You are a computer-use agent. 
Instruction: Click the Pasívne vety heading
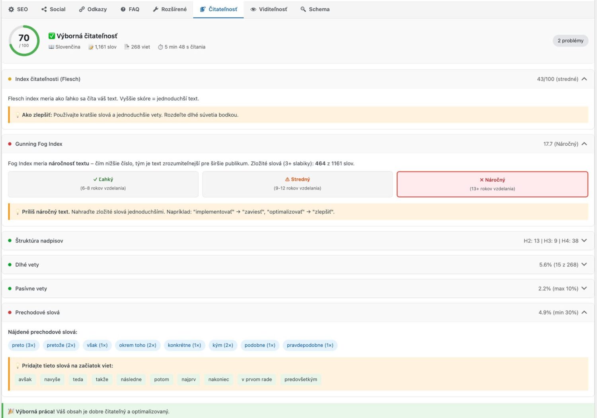[31, 289]
